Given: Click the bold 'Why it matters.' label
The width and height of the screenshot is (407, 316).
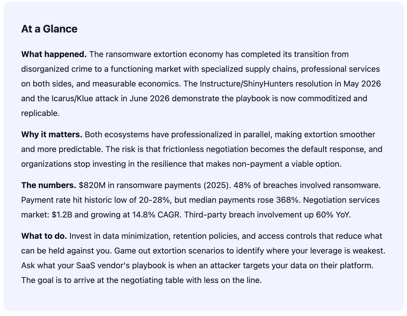Looking at the screenshot, I should [52, 135].
